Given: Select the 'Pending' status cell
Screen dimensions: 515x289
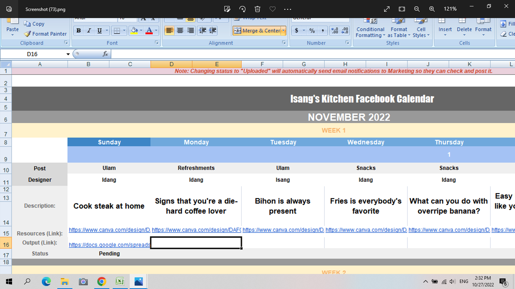Looking at the screenshot, I should 109,254.
